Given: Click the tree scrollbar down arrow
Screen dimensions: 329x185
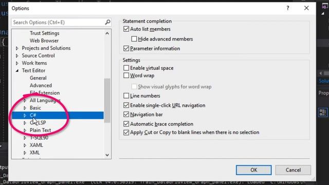Looking at the screenshot, I should [x=107, y=155].
